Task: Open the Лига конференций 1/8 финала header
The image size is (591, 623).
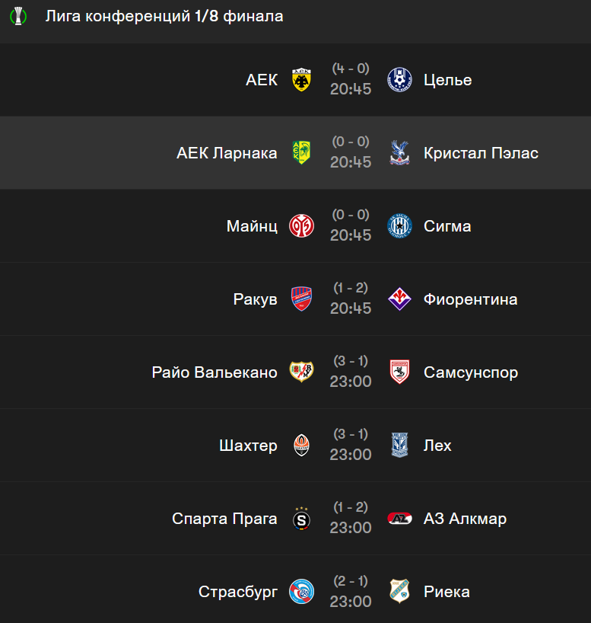Action: 164,17
